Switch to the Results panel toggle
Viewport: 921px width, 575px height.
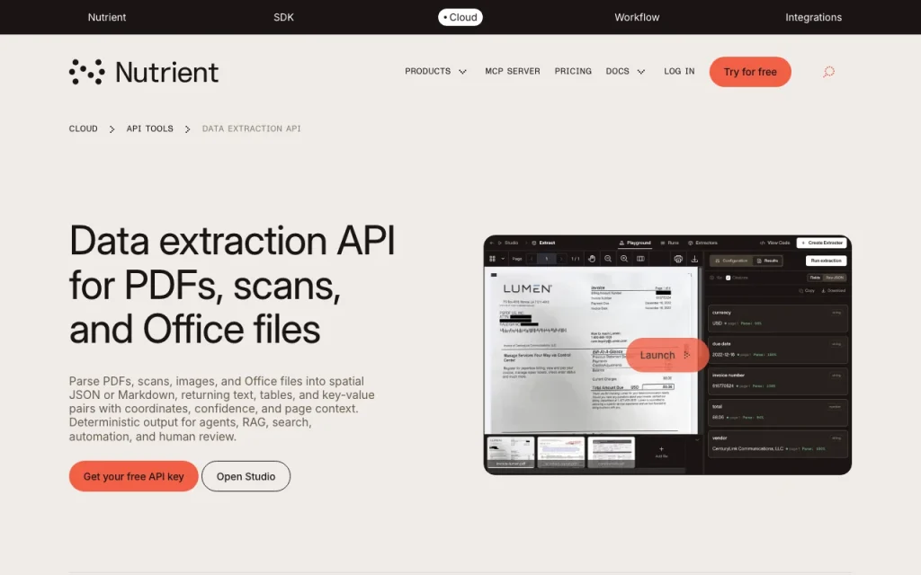point(767,261)
